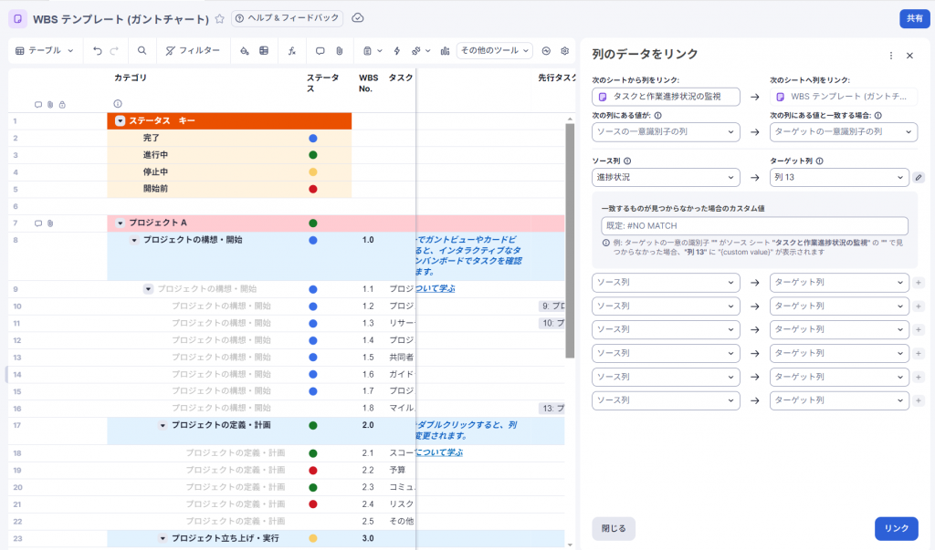Click the attachments paperclip in toolbar
This screenshot has height=550, width=935.
(x=338, y=51)
